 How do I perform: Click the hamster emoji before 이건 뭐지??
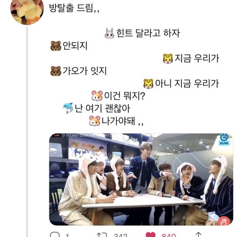[x=97, y=96]
